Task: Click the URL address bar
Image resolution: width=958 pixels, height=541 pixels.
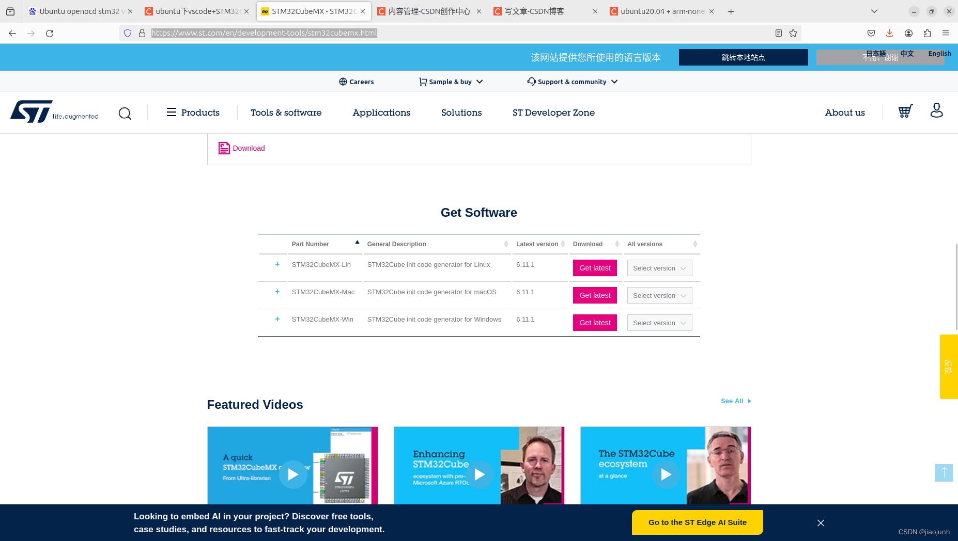Action: pos(460,33)
